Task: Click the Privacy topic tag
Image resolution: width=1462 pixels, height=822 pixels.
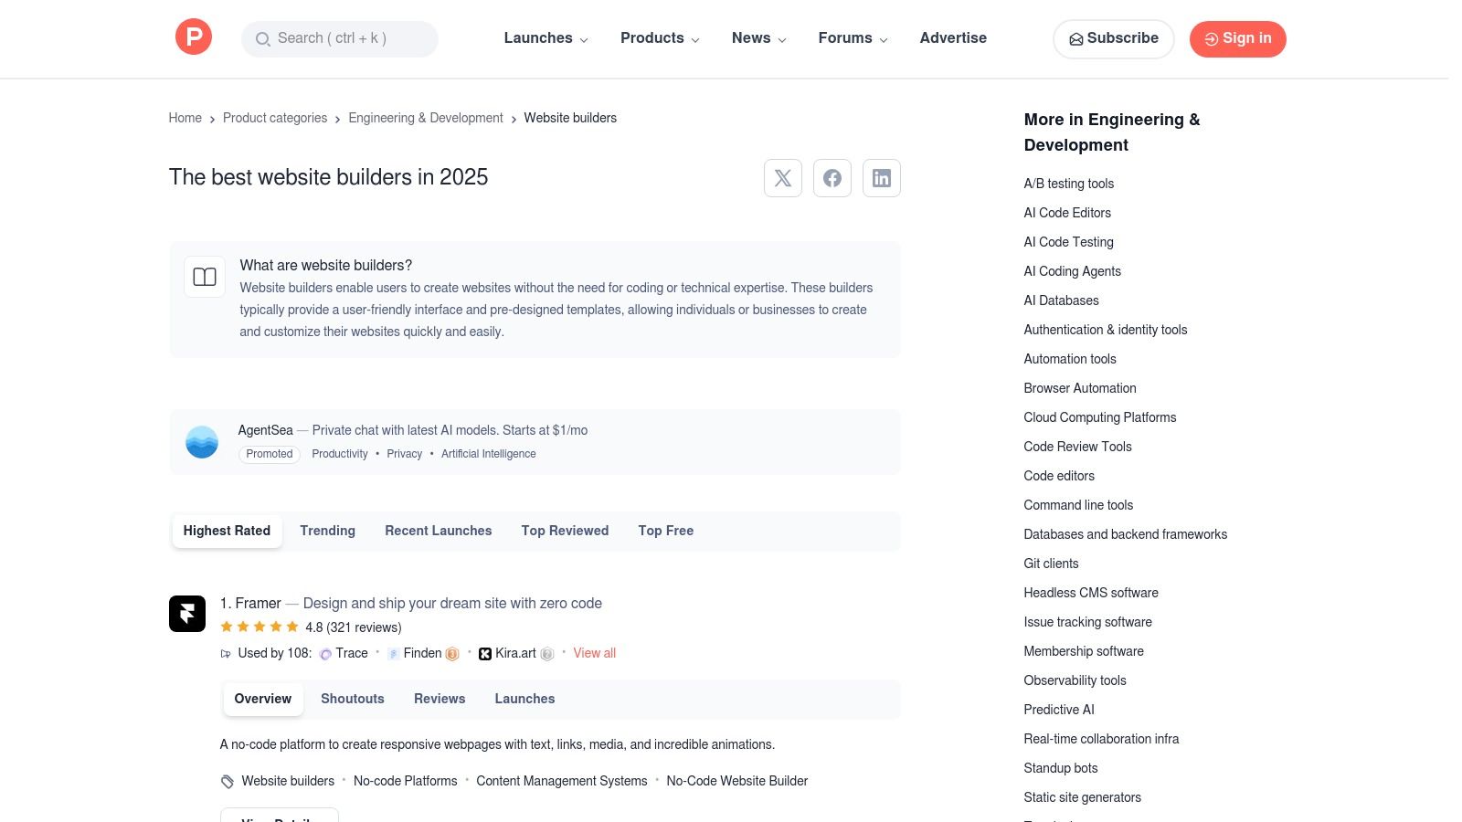Action: point(405,454)
